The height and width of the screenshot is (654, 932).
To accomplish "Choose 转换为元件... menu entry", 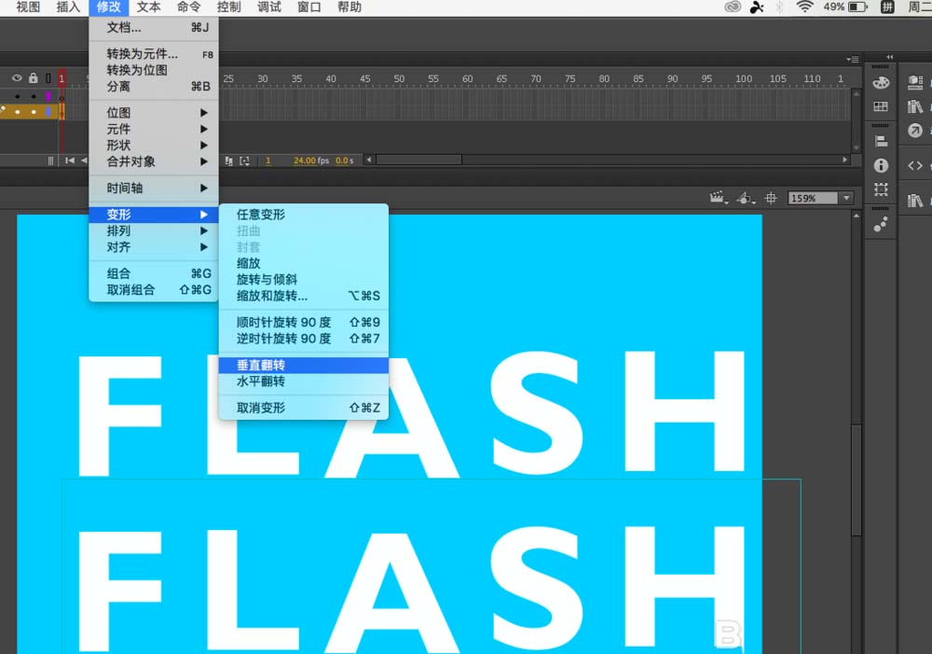I will (154, 53).
